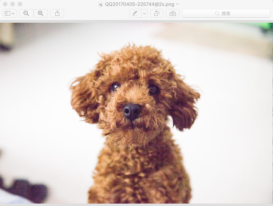Click the document proxy icon in title

click(x=101, y=4)
